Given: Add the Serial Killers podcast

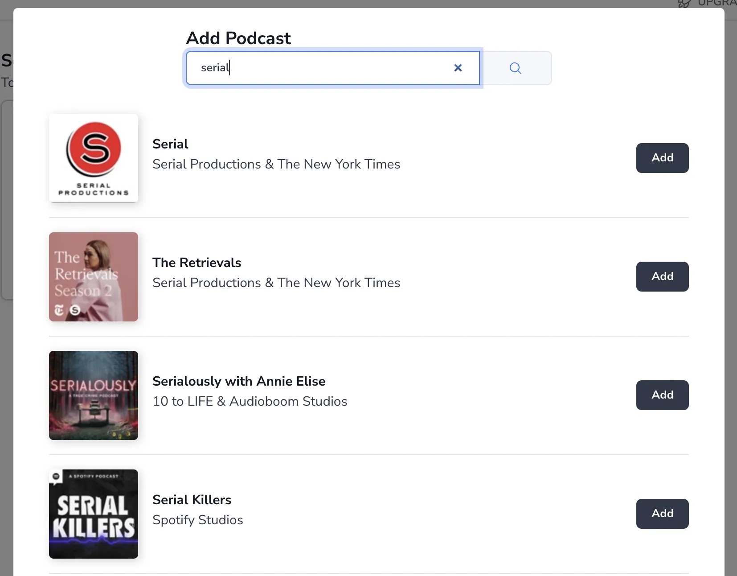Looking at the screenshot, I should click(662, 514).
